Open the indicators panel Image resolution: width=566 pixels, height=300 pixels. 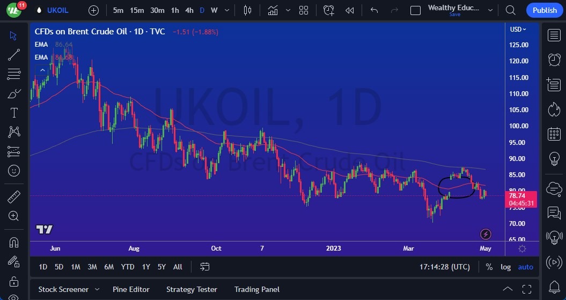[273, 11]
